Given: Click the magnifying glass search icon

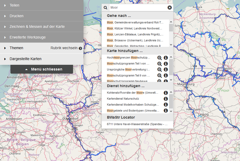Looking at the screenshot, I should coord(105,7).
